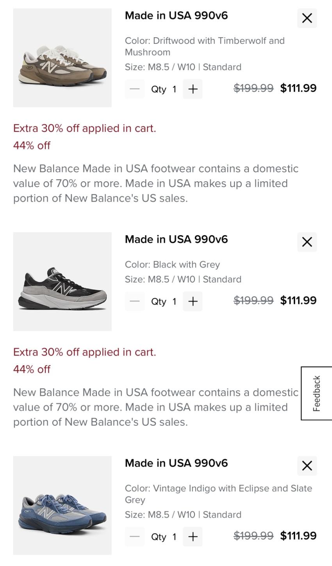Screen dimensions: 332x566
Task: Remove the Driftwood 990v6 from cart
Action: (307, 18)
